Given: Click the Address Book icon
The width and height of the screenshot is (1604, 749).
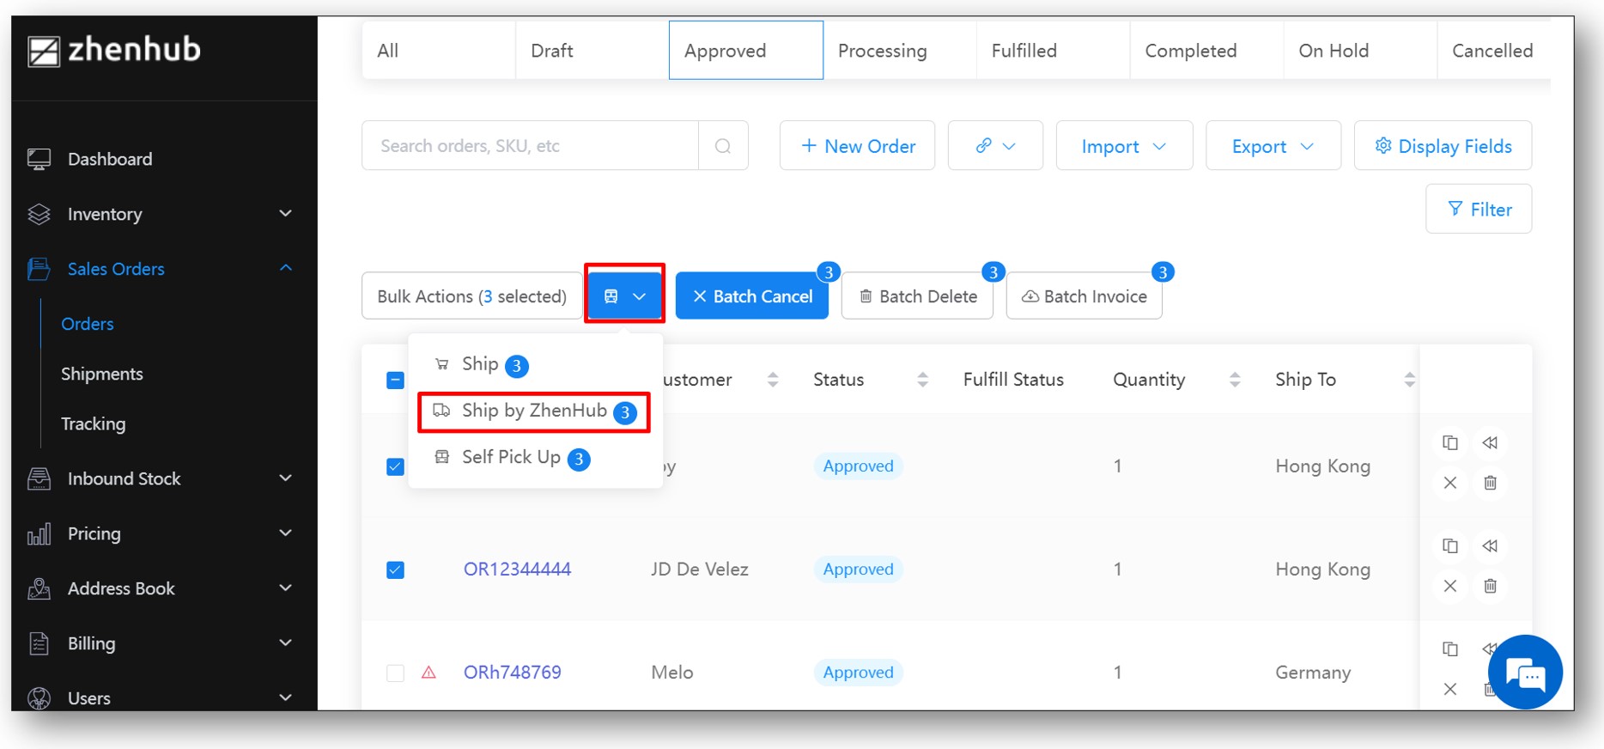Looking at the screenshot, I should click(x=39, y=588).
